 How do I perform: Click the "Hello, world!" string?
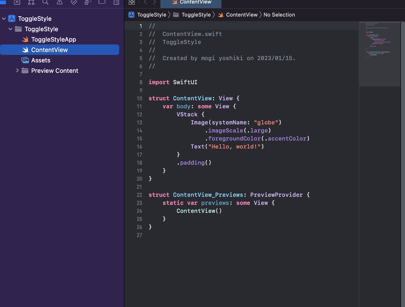(234, 147)
